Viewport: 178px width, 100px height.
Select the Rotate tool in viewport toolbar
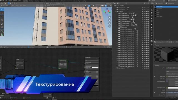[x=2, y=20]
